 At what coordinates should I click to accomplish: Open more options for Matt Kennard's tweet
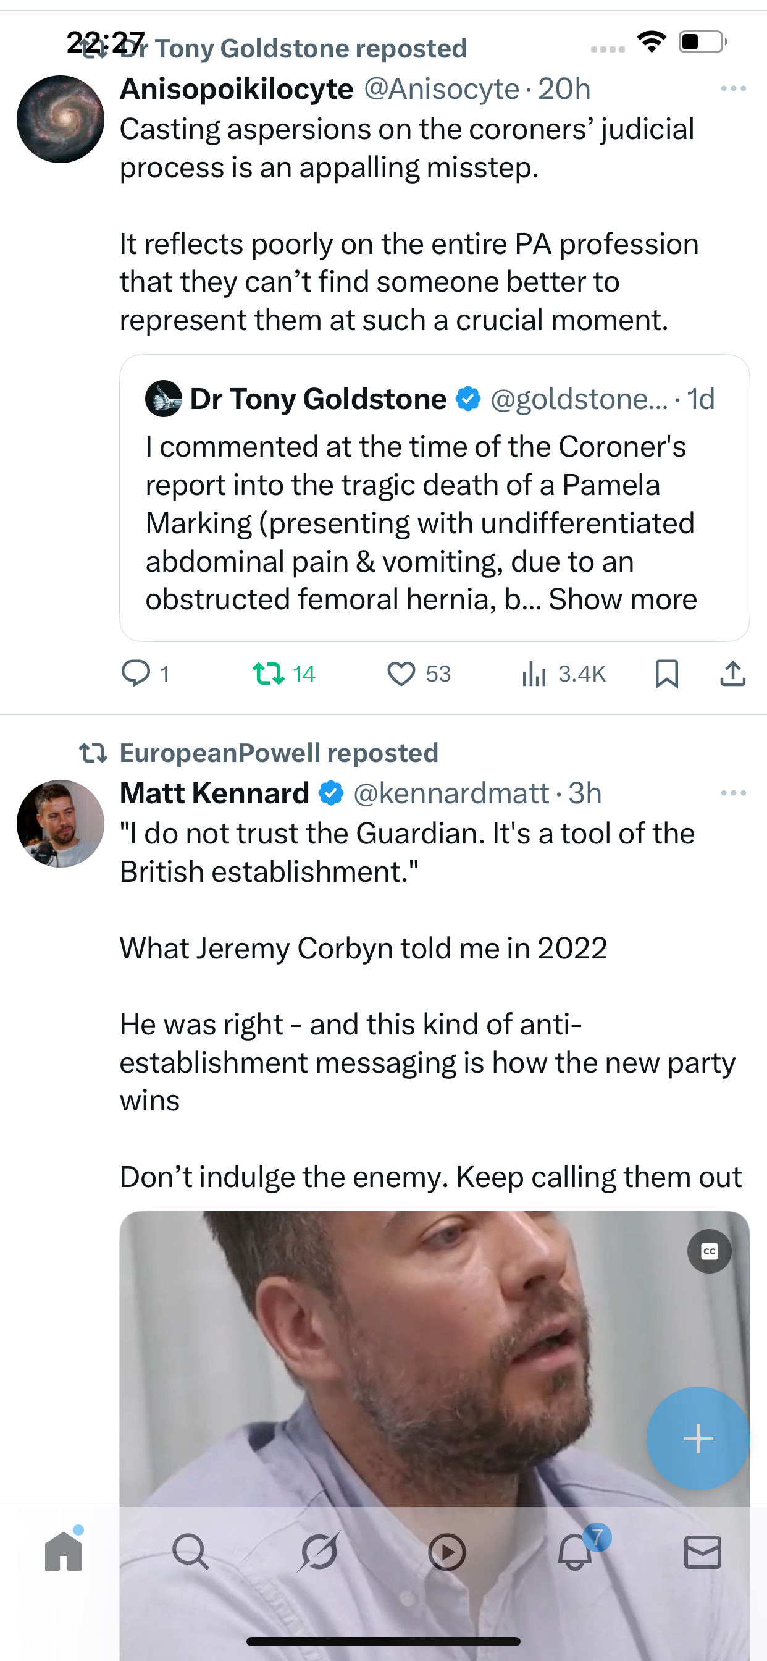pos(733,793)
